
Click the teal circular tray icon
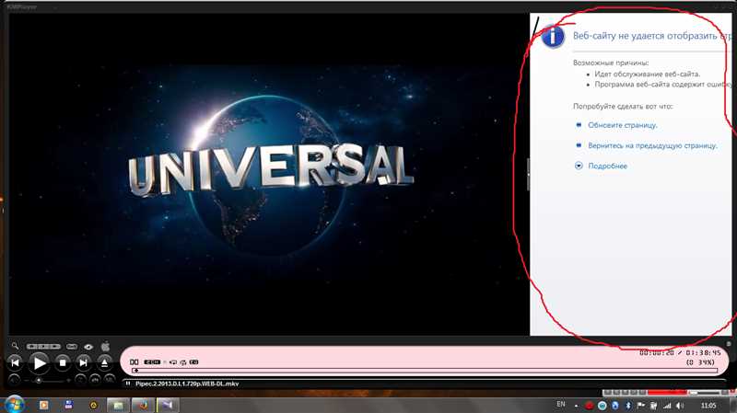point(602,405)
